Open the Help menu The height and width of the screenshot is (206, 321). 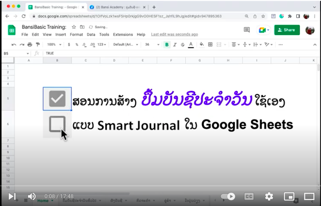tap(141, 35)
